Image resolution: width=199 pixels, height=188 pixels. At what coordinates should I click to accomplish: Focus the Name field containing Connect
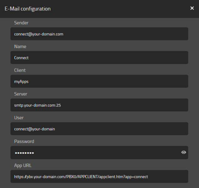(x=99, y=58)
